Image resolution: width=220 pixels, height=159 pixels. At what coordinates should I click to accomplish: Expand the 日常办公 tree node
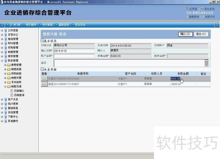[2, 35]
